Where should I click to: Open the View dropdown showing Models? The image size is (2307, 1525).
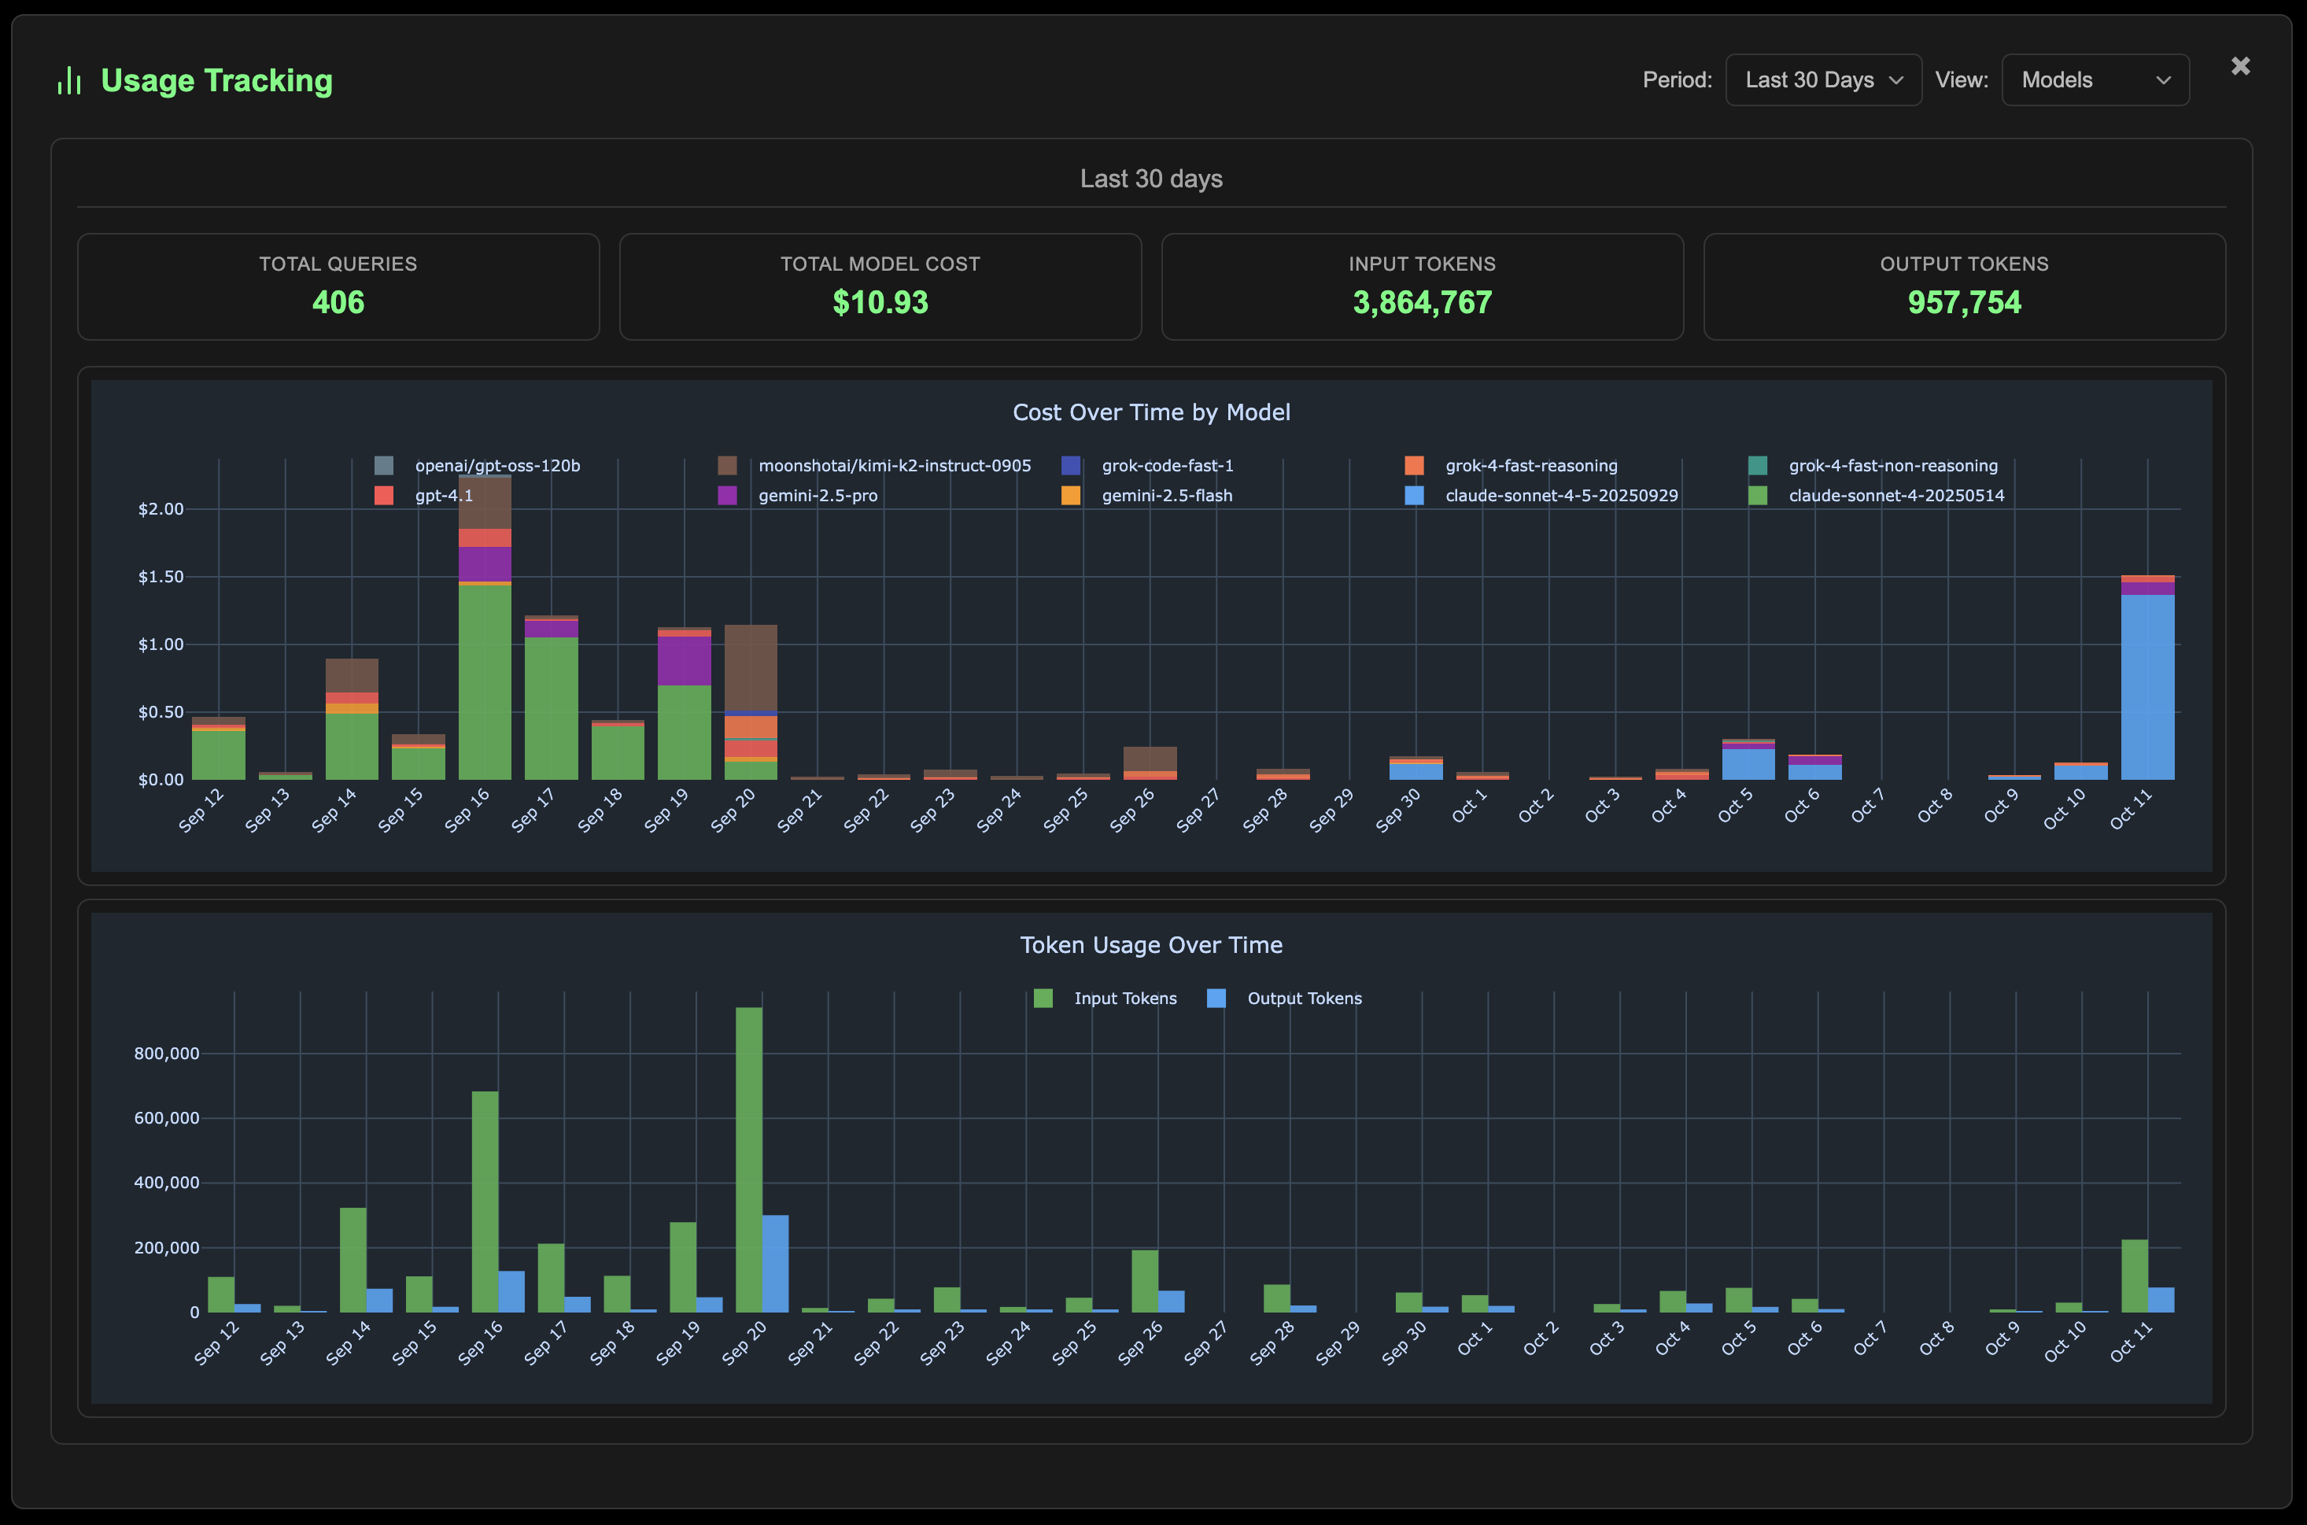tap(2094, 79)
